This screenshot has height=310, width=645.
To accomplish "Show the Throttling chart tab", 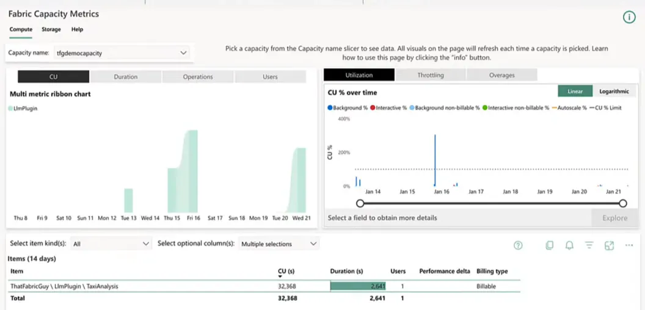I will pos(431,75).
